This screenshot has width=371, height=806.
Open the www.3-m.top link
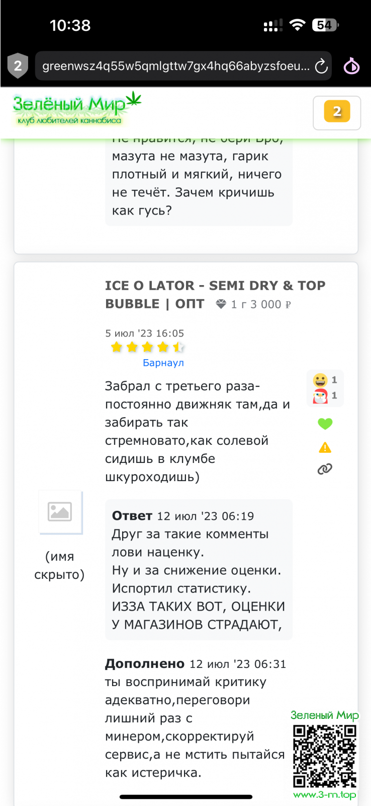[325, 794]
